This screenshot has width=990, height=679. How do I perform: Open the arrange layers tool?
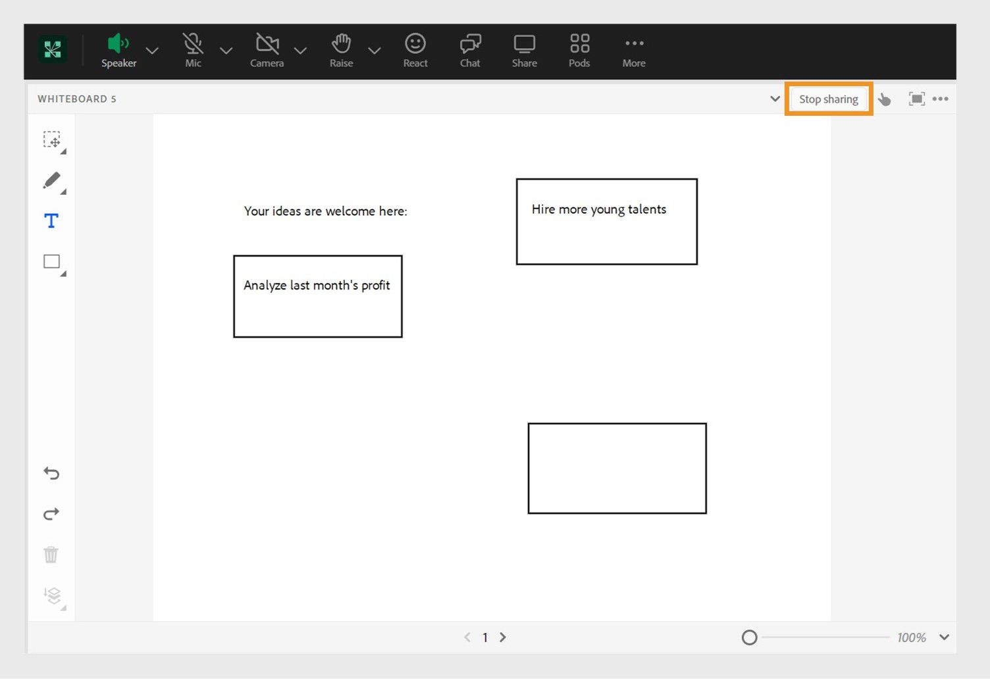pyautogui.click(x=52, y=595)
